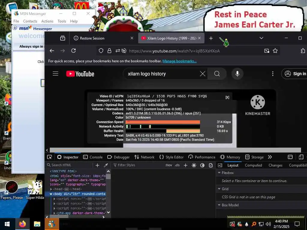Screen dimensions: 307x230
Task: Open YouTube settings three-dot menu
Action: click(273, 74)
